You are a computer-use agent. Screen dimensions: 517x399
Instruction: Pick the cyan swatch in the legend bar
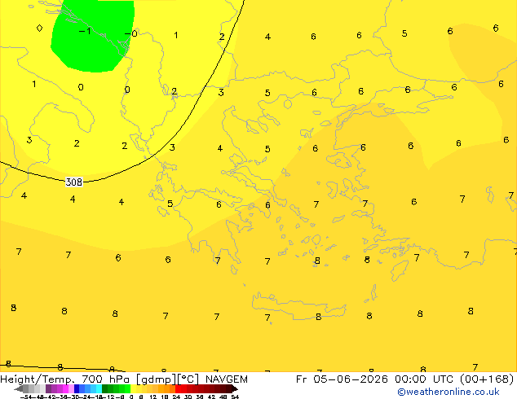pos(99,388)
